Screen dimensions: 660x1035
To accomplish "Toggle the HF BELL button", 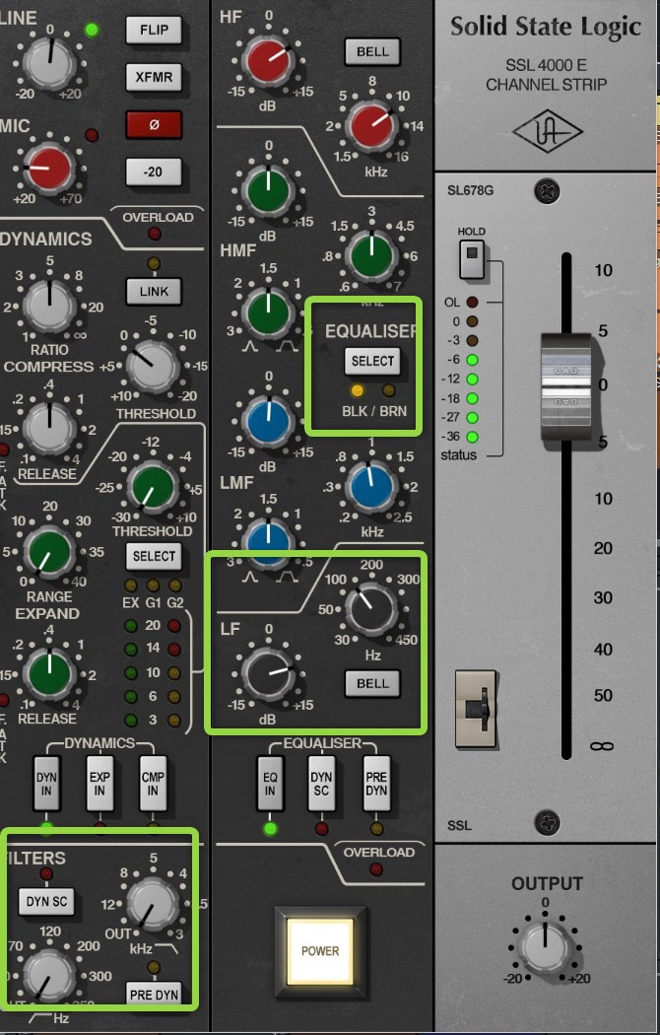I will (x=372, y=52).
